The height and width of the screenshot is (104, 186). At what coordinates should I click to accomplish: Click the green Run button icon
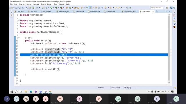51,8
